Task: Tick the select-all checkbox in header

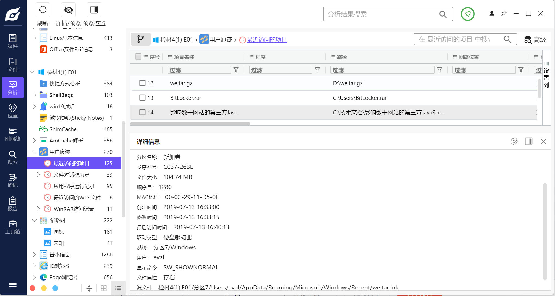Action: (138, 57)
